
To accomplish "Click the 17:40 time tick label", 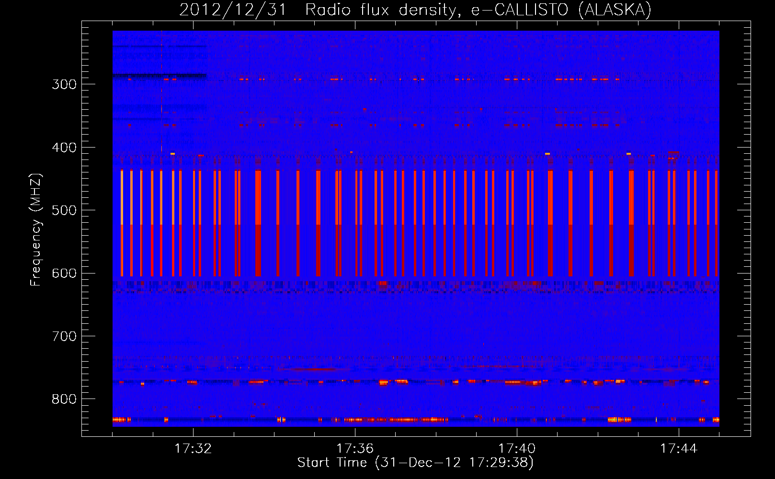I will (x=517, y=449).
